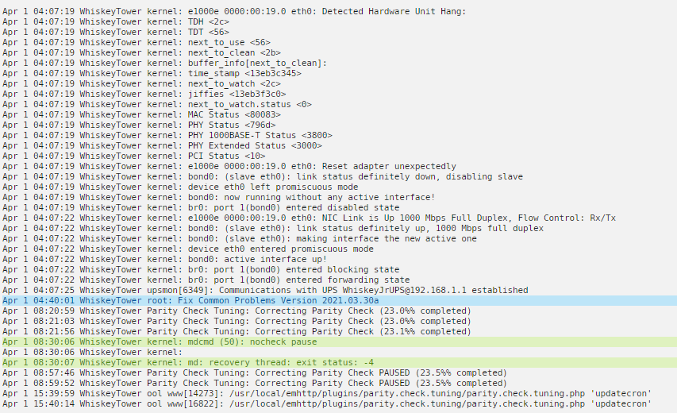Click the bond0 active interface up line

[164, 259]
